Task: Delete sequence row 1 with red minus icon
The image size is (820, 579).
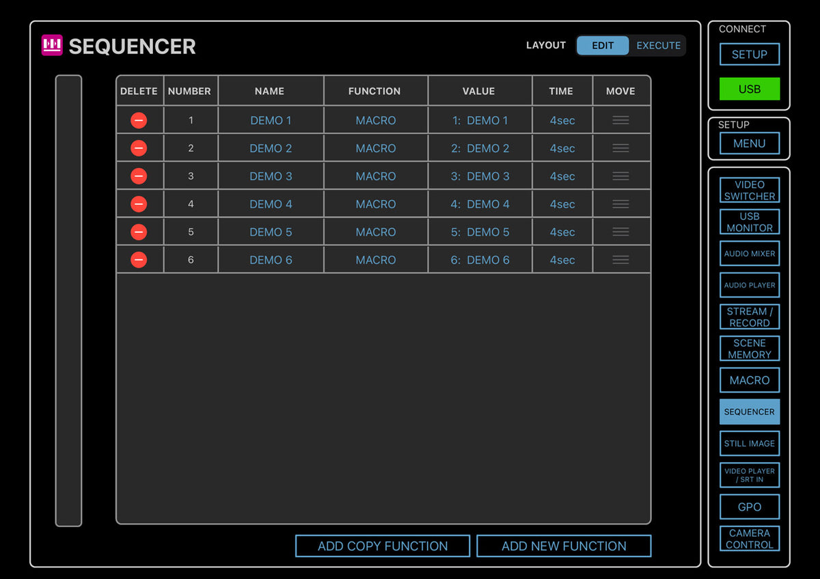Action: point(139,121)
